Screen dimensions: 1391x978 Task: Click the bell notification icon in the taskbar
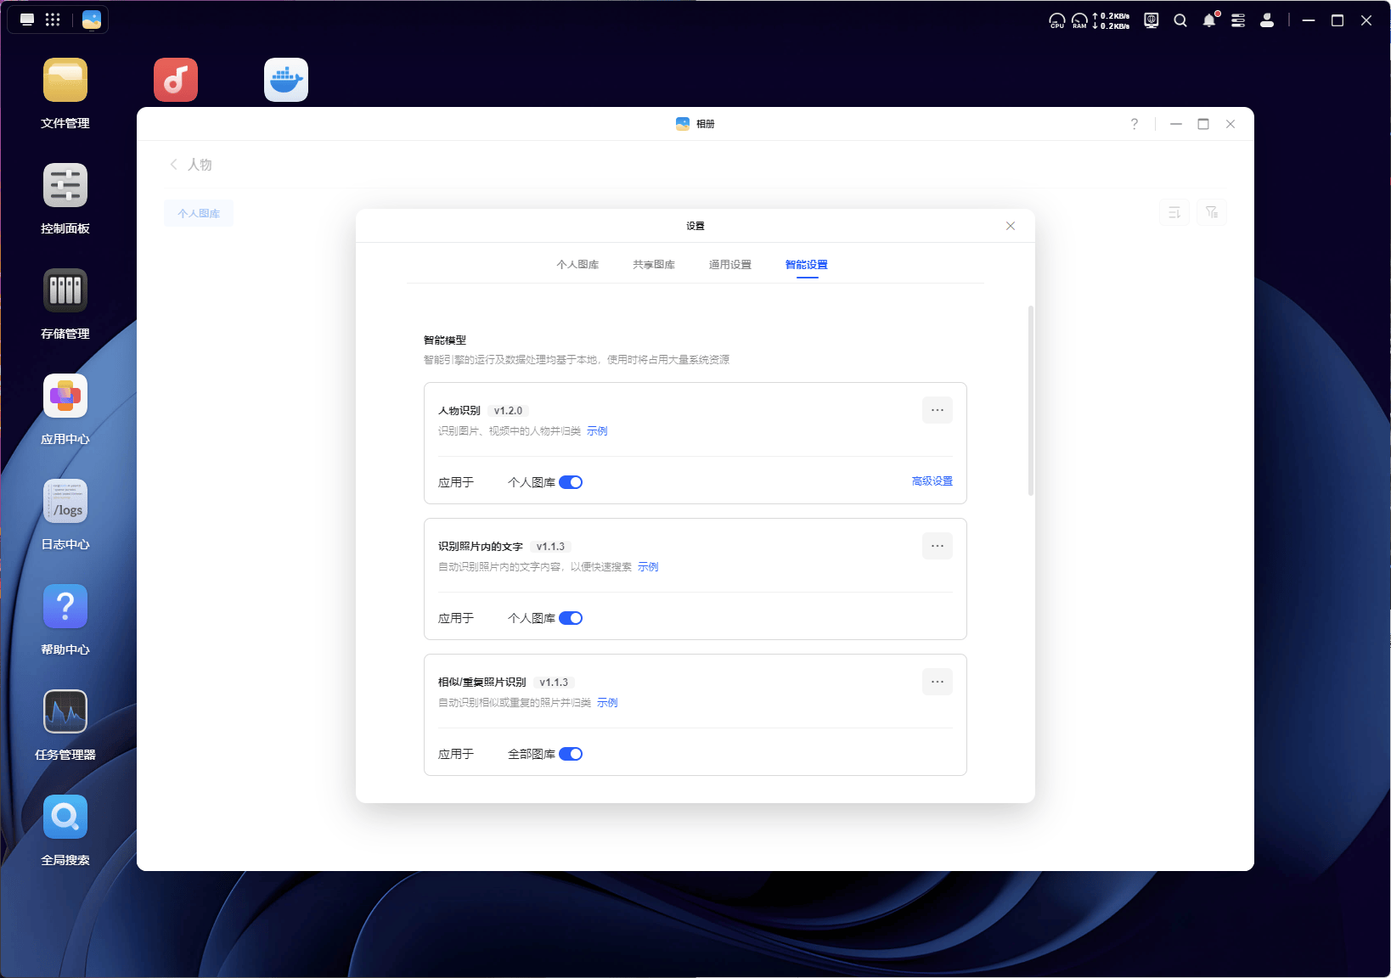click(1209, 20)
